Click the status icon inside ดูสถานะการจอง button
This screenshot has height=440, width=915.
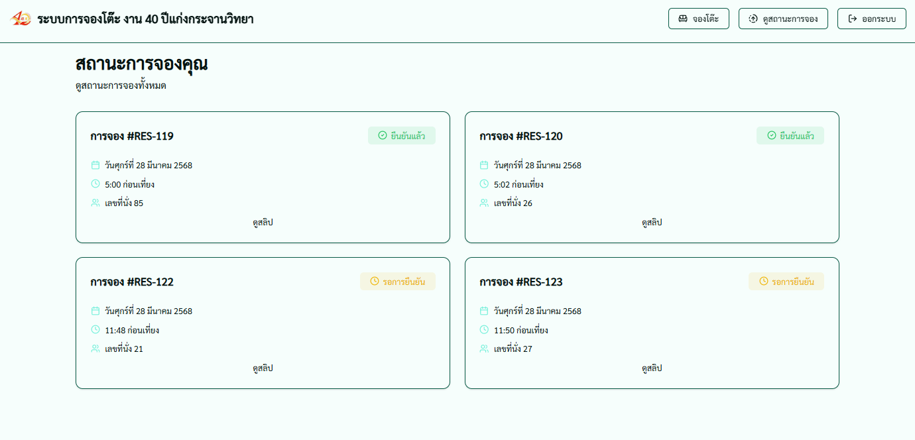(753, 19)
